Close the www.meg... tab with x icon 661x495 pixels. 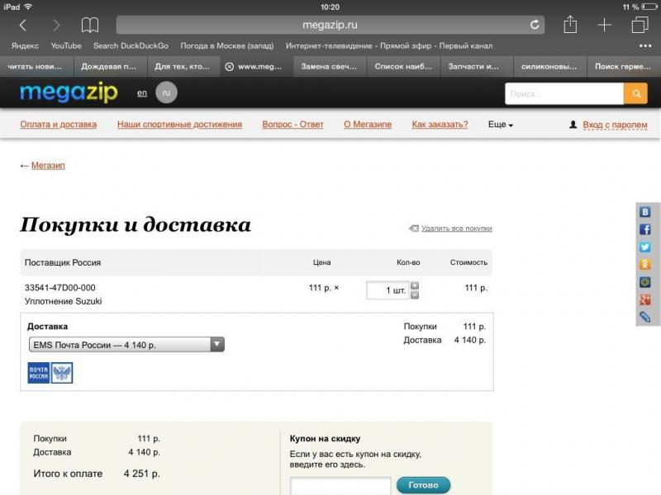(x=230, y=67)
